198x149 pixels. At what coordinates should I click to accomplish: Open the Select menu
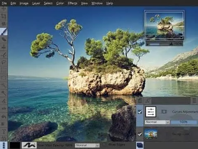pyautogui.click(x=48, y=3)
